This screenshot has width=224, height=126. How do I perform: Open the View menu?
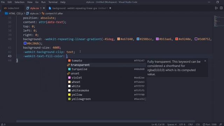point(30,2)
